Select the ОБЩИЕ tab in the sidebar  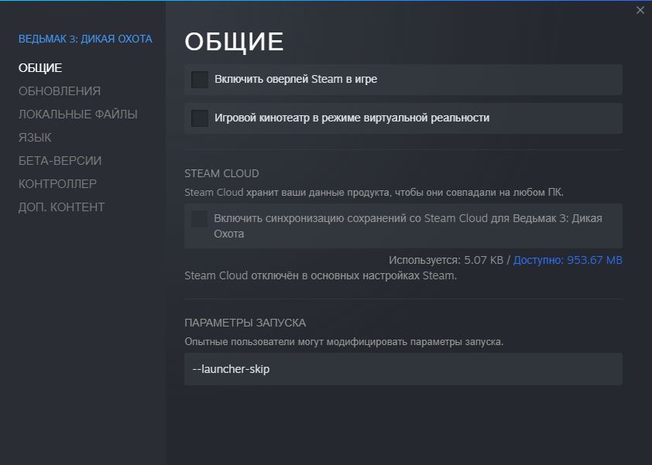coord(40,68)
